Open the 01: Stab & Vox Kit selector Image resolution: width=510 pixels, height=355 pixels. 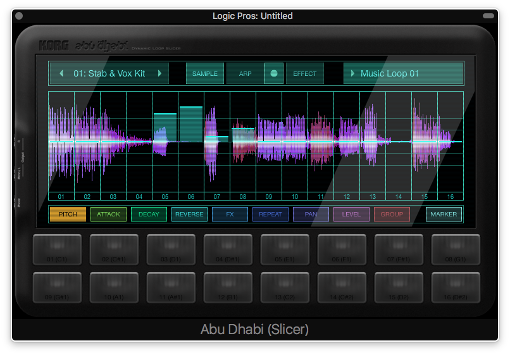tap(109, 73)
